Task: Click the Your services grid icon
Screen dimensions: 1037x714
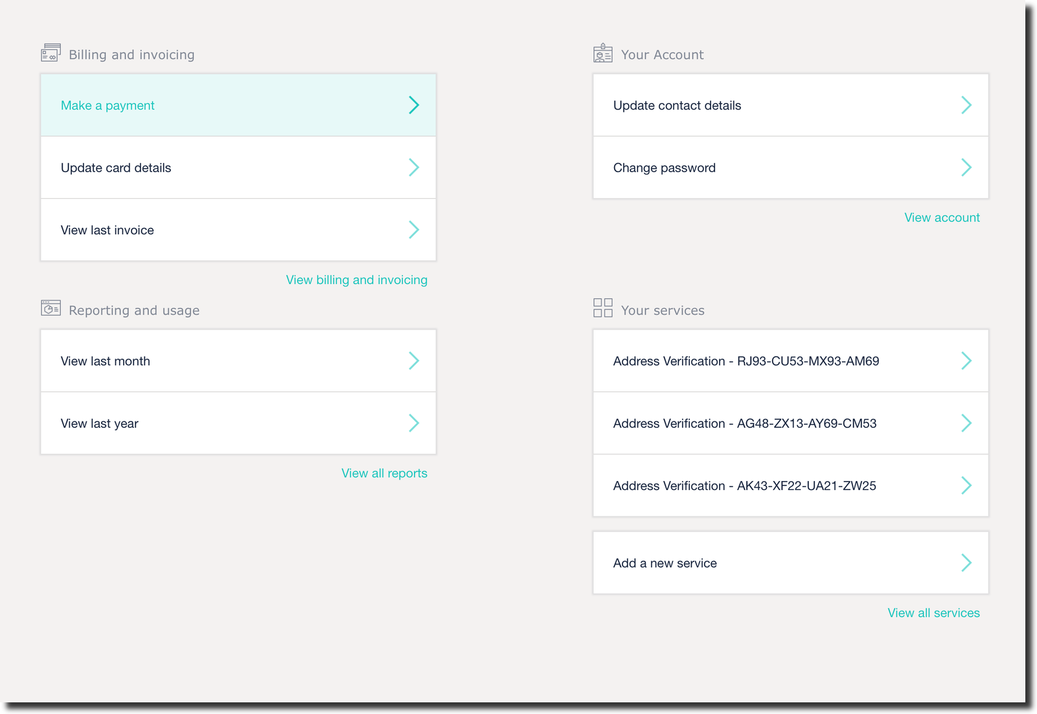Action: click(x=602, y=308)
